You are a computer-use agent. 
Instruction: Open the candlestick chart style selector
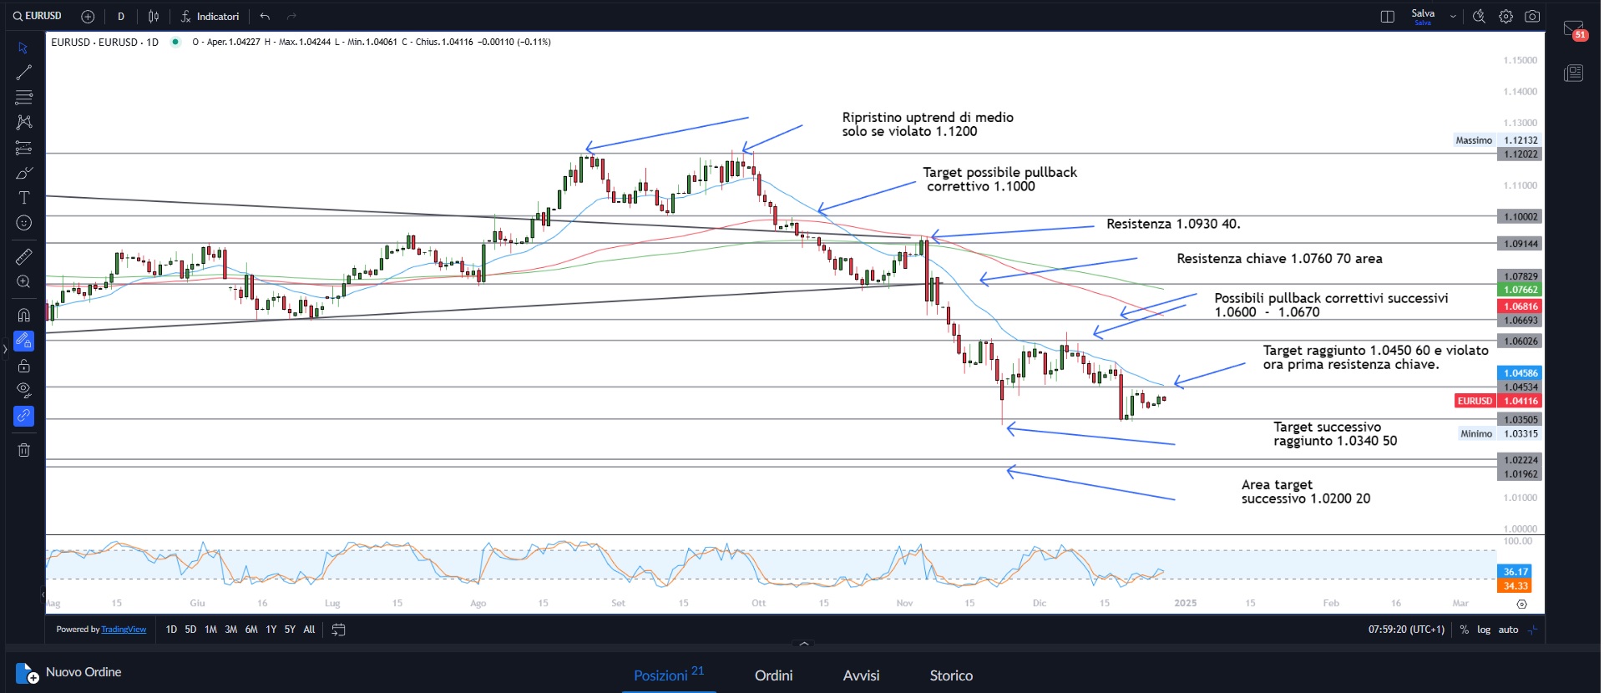click(154, 17)
